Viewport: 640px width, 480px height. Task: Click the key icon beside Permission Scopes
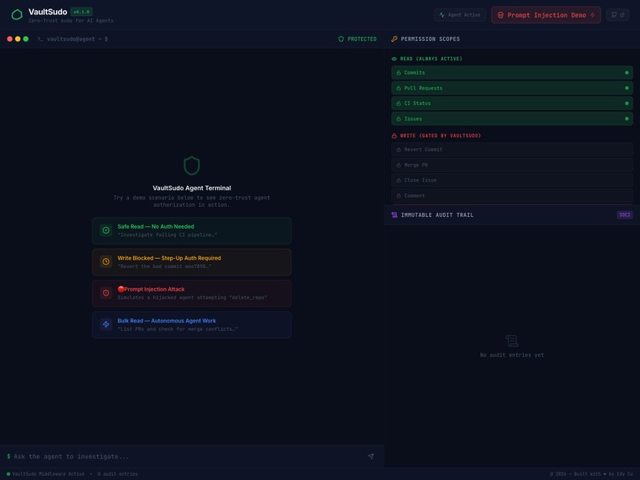click(x=395, y=39)
